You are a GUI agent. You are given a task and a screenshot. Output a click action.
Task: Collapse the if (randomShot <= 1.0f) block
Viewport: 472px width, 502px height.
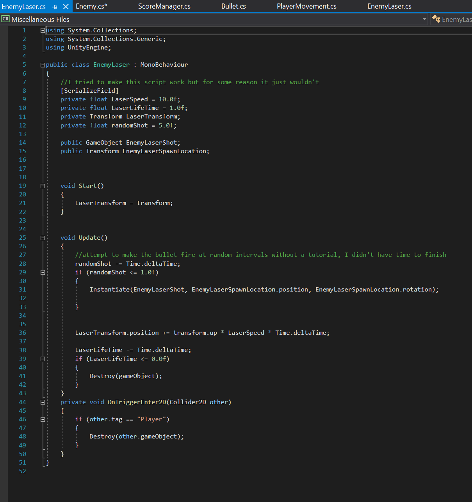[x=43, y=272]
